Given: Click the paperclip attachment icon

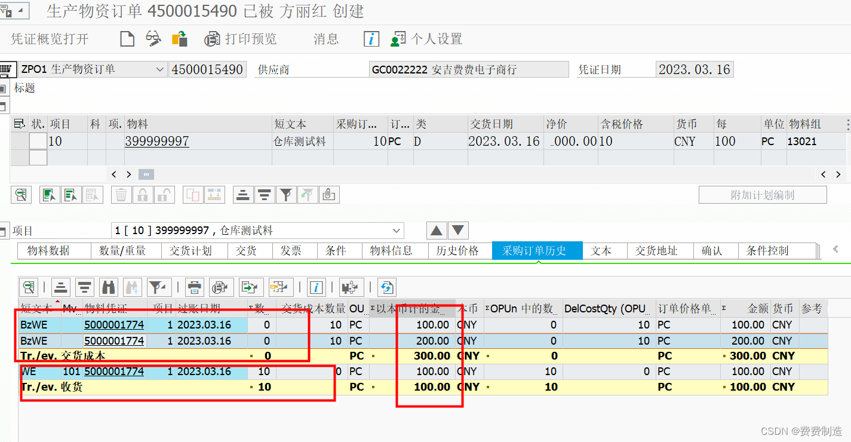Looking at the screenshot, I should click(x=329, y=195).
